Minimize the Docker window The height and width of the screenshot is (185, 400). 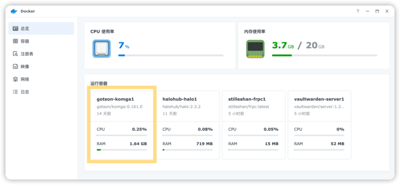click(x=367, y=11)
